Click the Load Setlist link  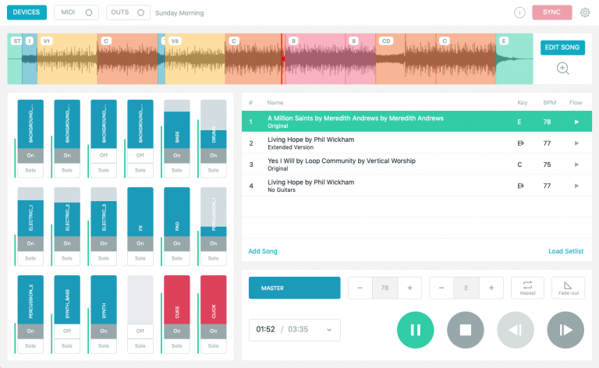click(565, 251)
